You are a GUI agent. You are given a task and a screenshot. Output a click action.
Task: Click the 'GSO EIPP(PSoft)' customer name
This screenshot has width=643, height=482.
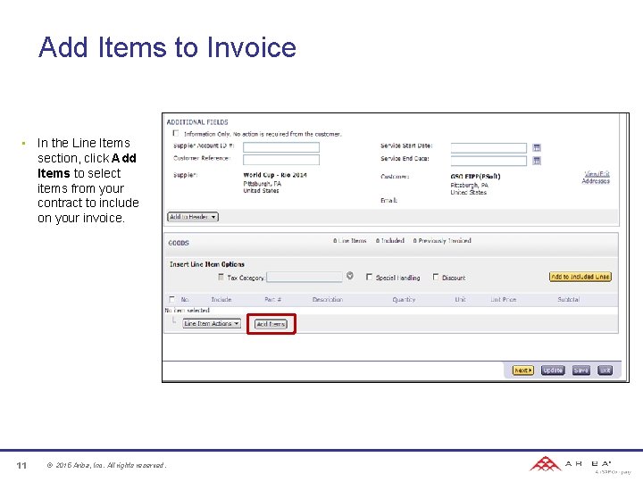[x=475, y=176]
